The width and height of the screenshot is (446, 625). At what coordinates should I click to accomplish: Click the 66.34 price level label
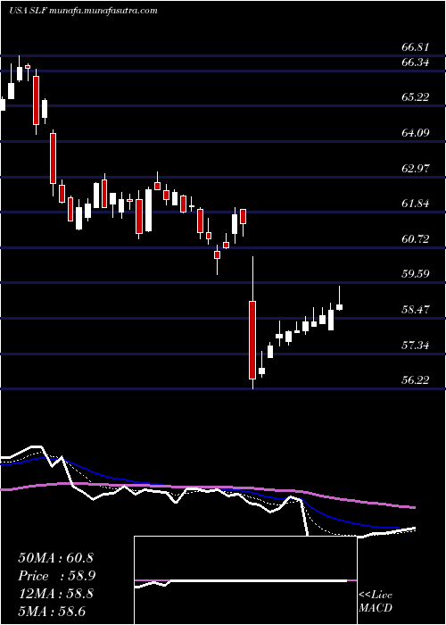(x=416, y=62)
